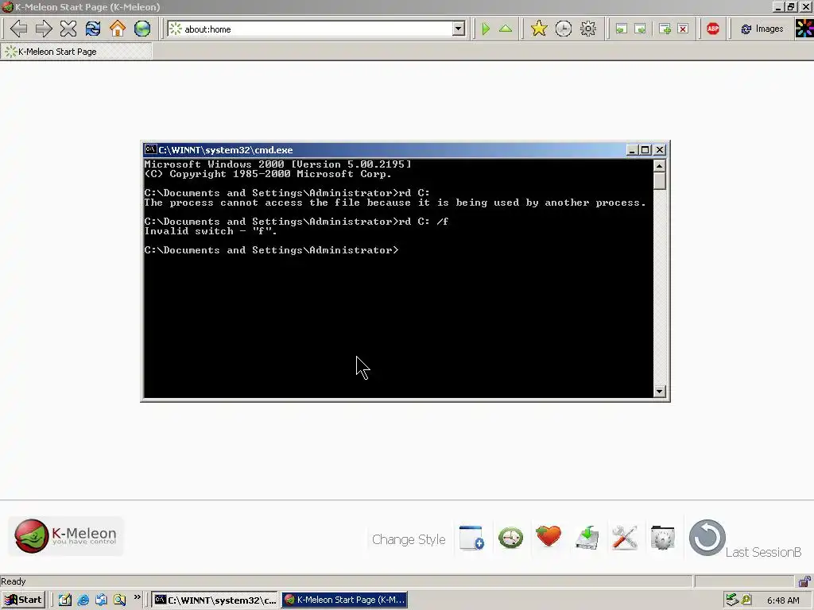Click the colorful K-Meleon throbber icon
Screen dimensions: 814x610
tap(804, 29)
